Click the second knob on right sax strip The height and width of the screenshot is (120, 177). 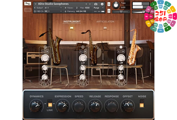(121, 68)
